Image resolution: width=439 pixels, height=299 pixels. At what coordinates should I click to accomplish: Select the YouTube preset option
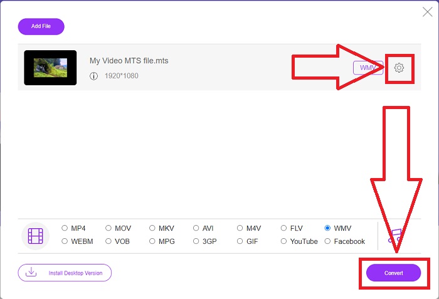(x=284, y=241)
